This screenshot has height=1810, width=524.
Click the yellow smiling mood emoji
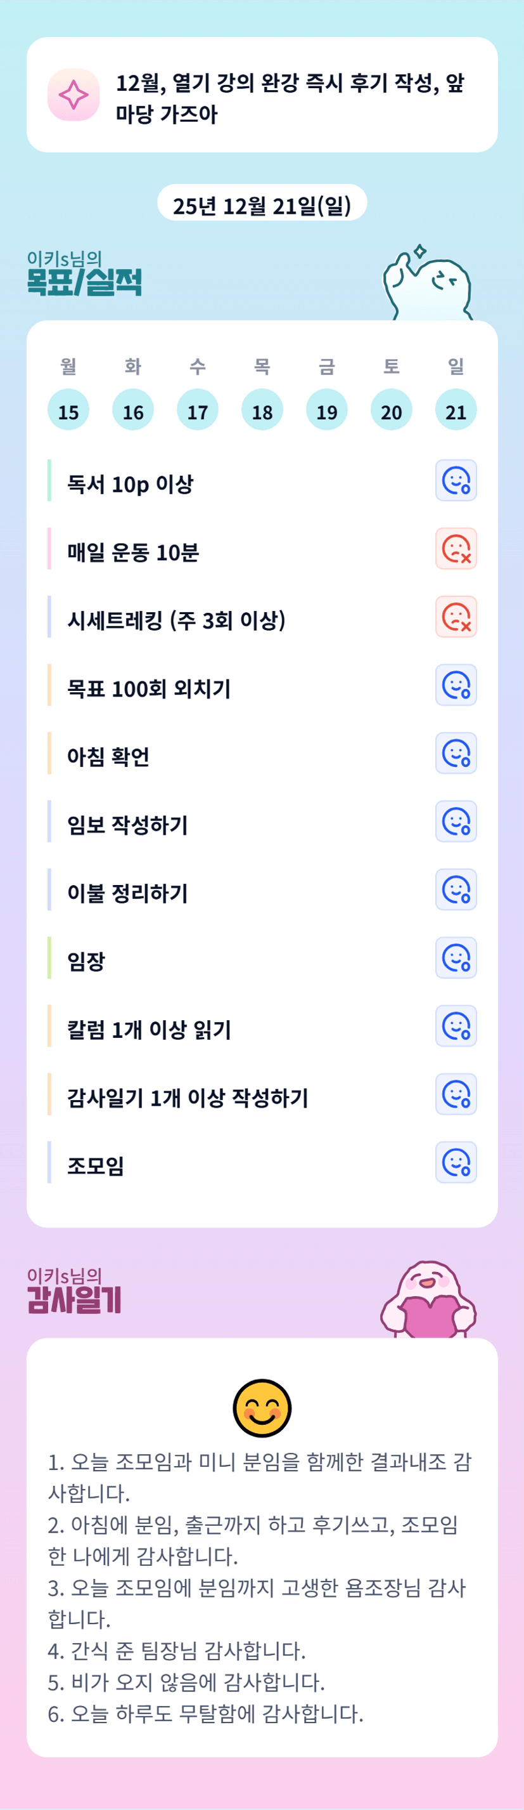coord(262,1408)
